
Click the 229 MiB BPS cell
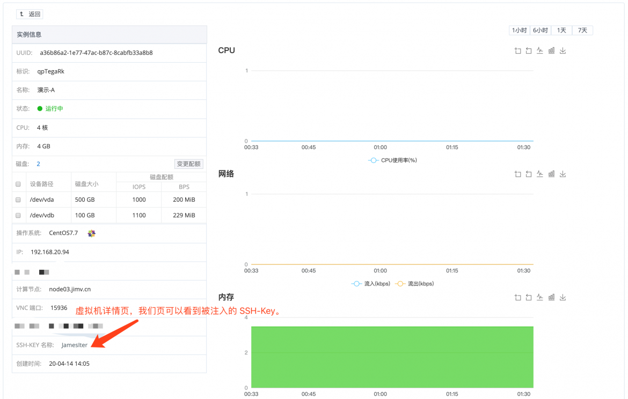click(x=184, y=215)
